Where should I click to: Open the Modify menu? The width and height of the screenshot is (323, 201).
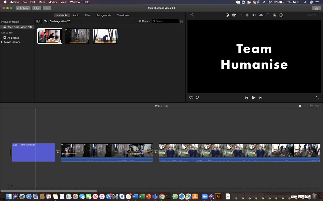53,2
